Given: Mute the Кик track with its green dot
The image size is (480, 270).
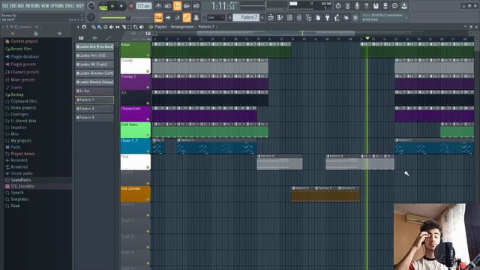Looking at the screenshot, I should pos(148,55).
